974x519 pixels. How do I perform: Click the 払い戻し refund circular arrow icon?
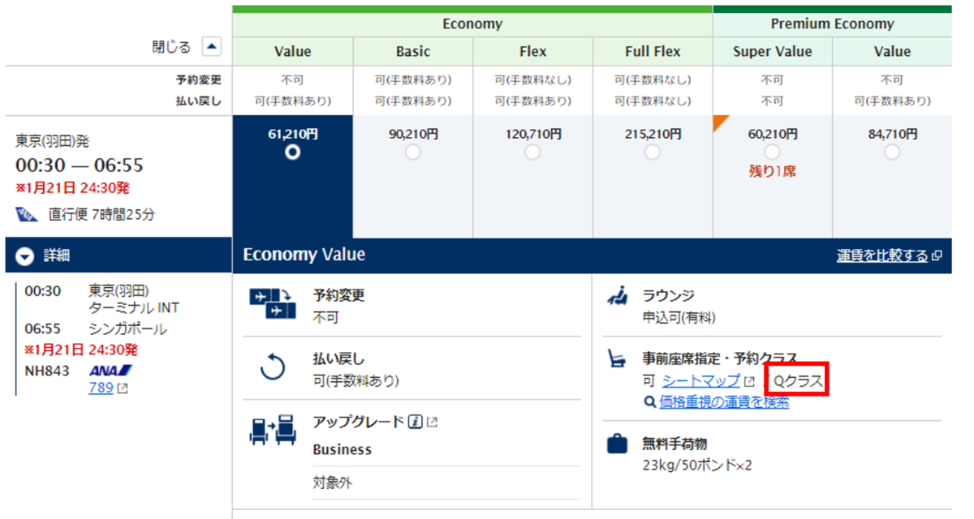pyautogui.click(x=274, y=367)
